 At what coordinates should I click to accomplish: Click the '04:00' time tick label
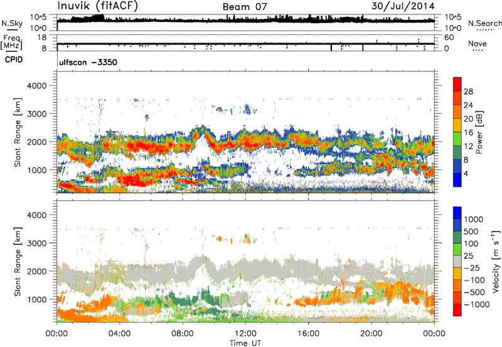(x=119, y=334)
